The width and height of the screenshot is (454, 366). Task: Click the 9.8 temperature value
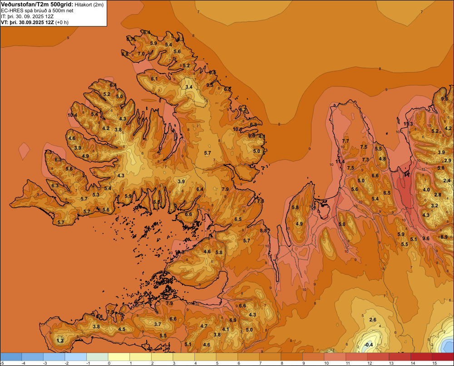point(444,99)
